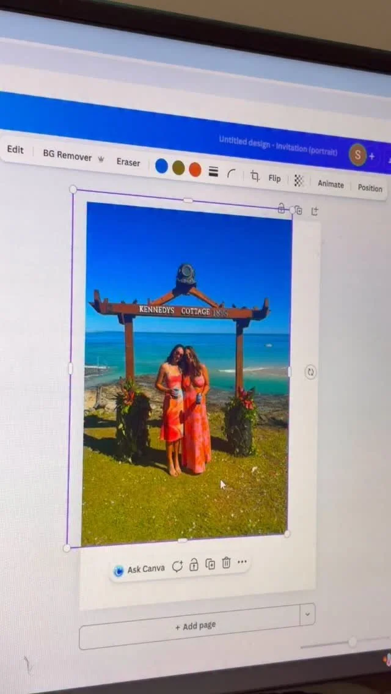This screenshot has height=694, width=391.
Task: Click the zoom slider handle
Action: click(353, 642)
